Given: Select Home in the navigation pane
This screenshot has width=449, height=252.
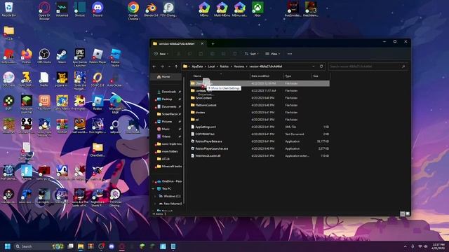Looking at the screenshot, I should [x=166, y=77].
